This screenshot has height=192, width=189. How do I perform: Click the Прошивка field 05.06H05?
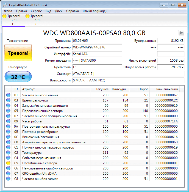[97, 41]
